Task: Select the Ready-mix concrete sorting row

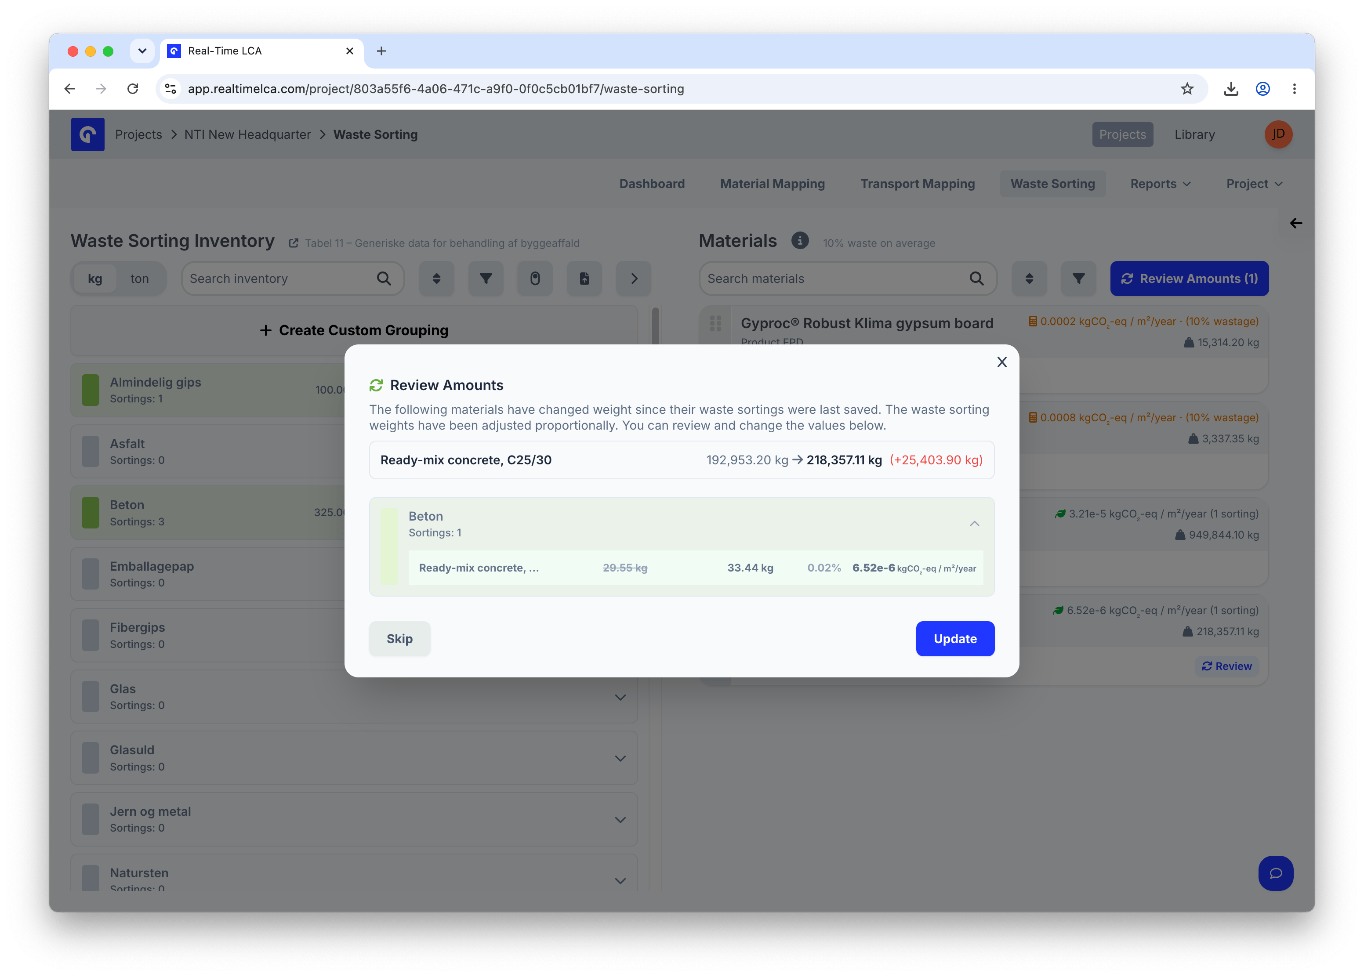Action: click(x=696, y=568)
